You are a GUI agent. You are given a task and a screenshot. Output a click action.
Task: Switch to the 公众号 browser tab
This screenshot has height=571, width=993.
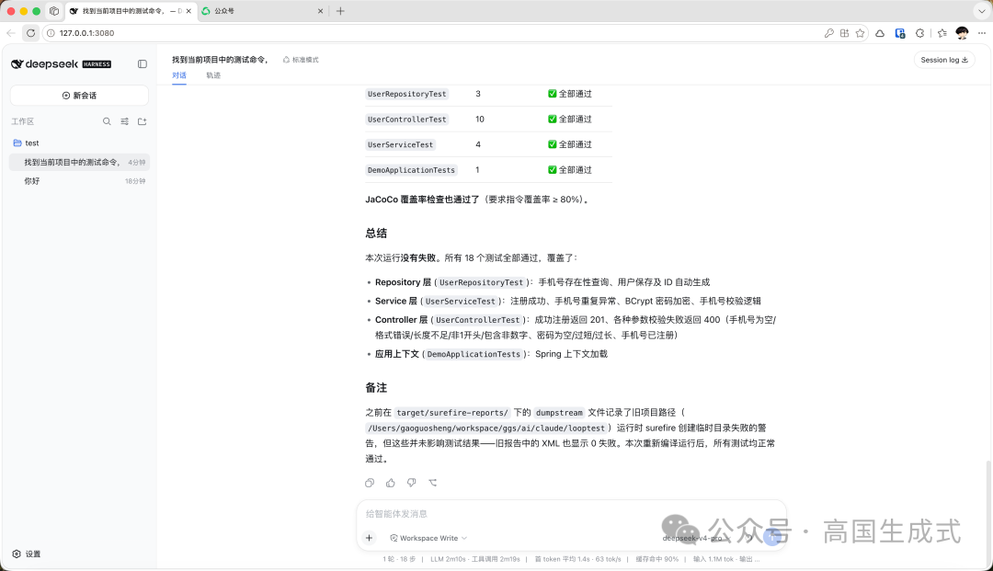point(264,11)
